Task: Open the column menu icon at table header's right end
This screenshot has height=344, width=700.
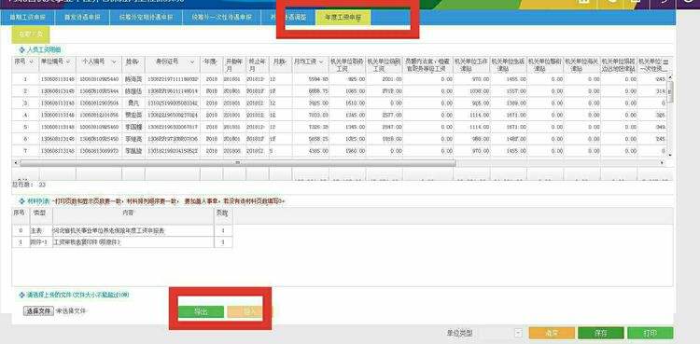Action: [x=665, y=62]
